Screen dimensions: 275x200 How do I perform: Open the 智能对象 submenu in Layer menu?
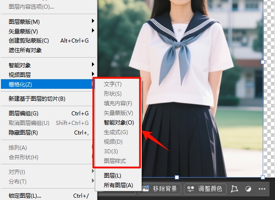pyautogui.click(x=49, y=65)
